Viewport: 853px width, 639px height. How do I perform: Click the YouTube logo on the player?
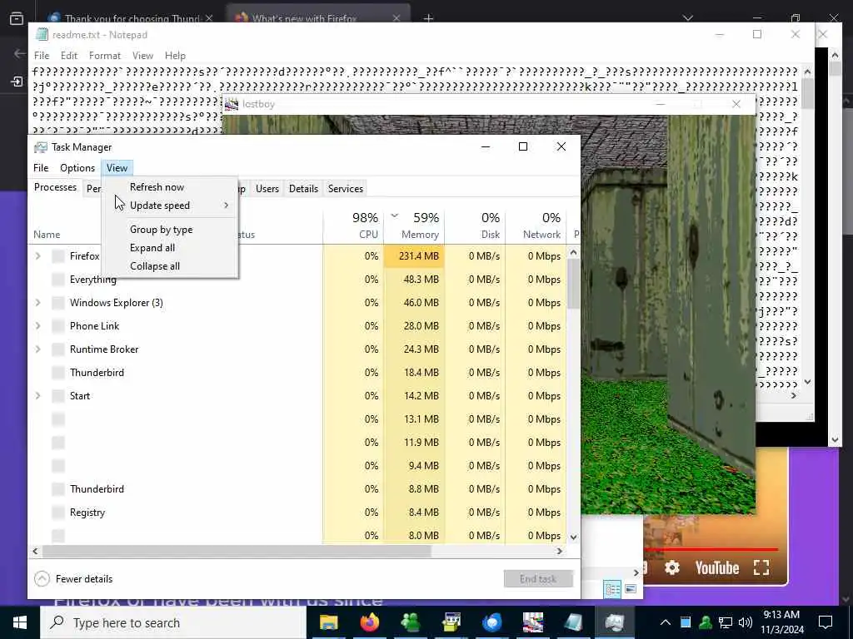tap(717, 567)
